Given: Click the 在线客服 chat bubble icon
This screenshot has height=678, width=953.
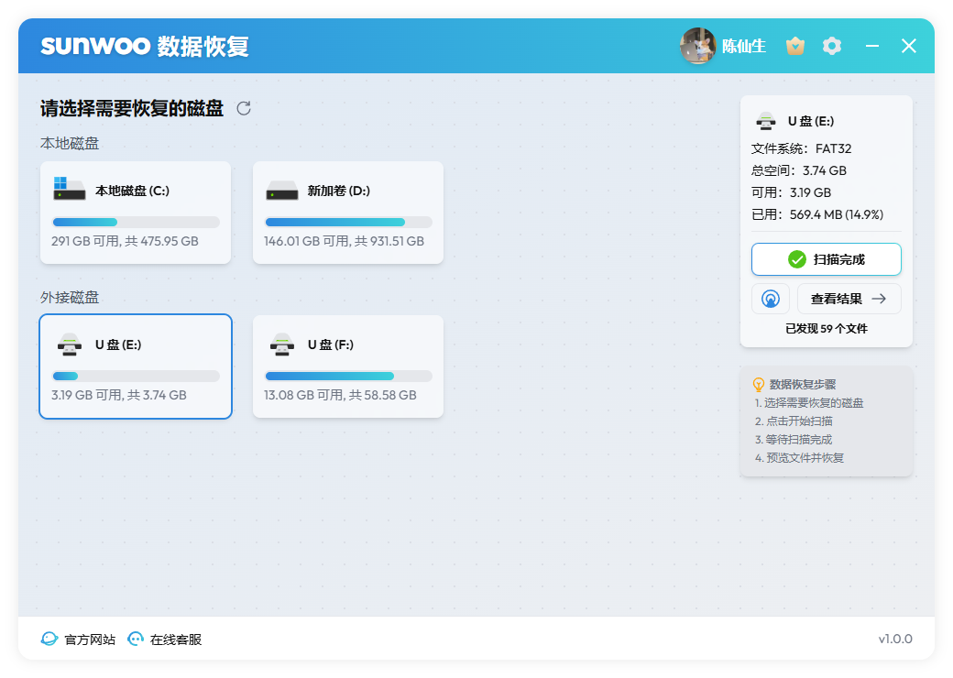Looking at the screenshot, I should tap(136, 640).
